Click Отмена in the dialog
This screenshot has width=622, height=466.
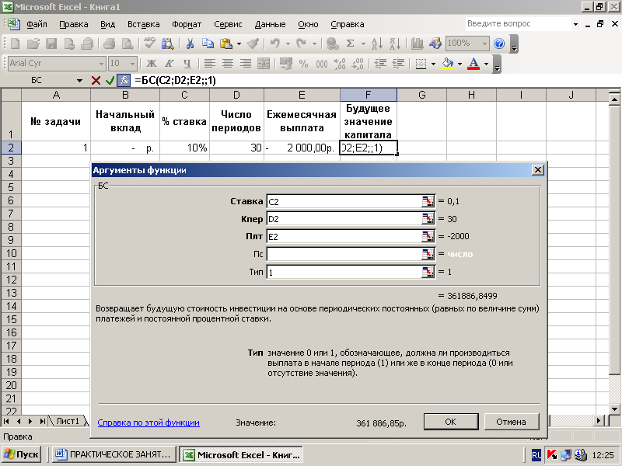point(512,422)
